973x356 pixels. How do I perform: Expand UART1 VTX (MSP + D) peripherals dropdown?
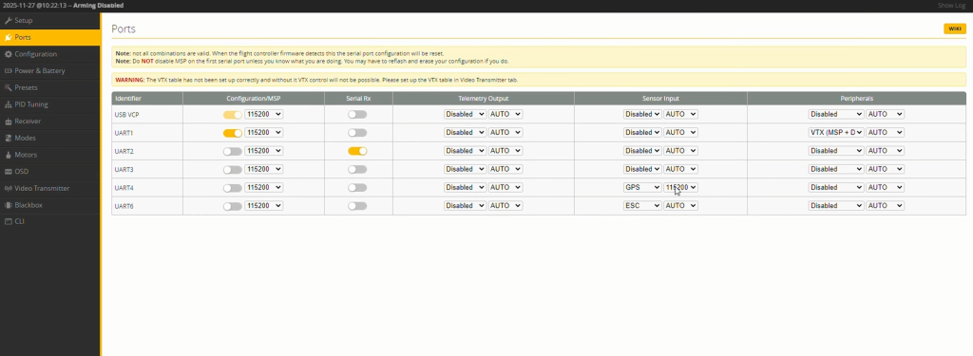pyautogui.click(x=836, y=133)
